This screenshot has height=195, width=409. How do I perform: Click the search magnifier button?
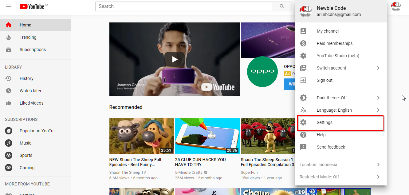282,6
